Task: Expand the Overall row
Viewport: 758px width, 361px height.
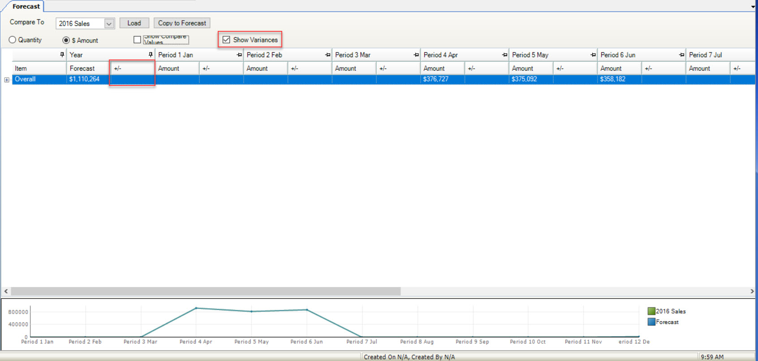Action: pyautogui.click(x=7, y=80)
